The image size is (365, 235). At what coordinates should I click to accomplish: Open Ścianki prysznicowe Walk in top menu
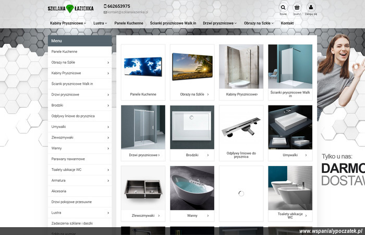[173, 23]
